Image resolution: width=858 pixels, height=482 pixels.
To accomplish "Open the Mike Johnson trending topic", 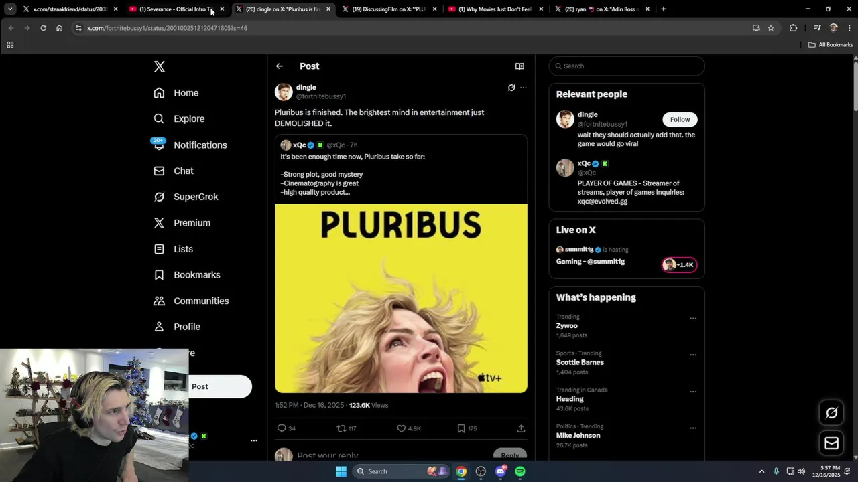I will pos(578,436).
